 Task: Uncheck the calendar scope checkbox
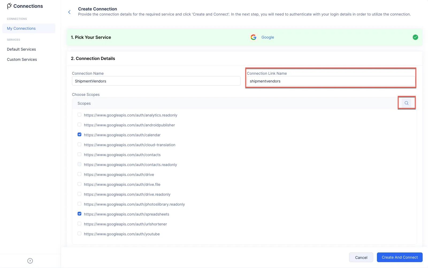tap(79, 135)
